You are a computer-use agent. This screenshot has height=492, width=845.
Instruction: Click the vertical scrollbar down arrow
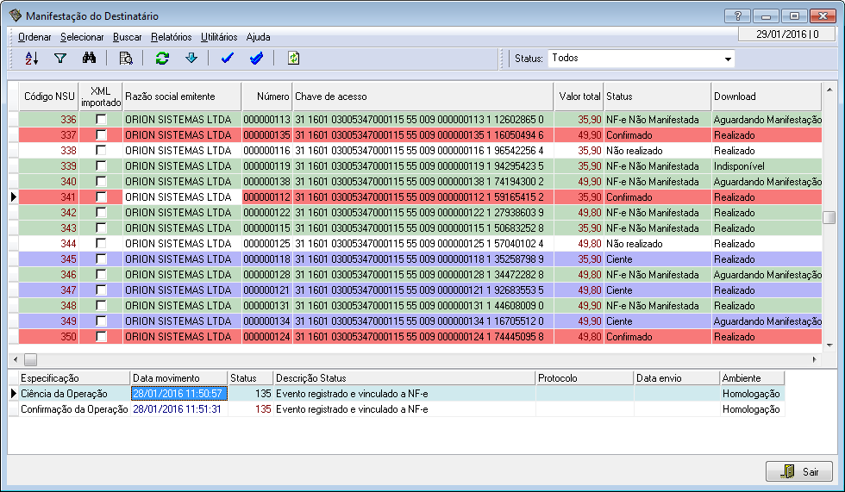(829, 345)
